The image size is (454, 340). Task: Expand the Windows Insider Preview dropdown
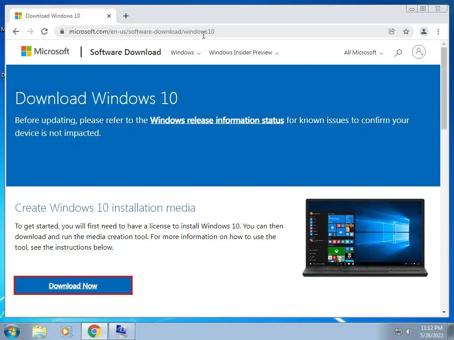pyautogui.click(x=244, y=53)
